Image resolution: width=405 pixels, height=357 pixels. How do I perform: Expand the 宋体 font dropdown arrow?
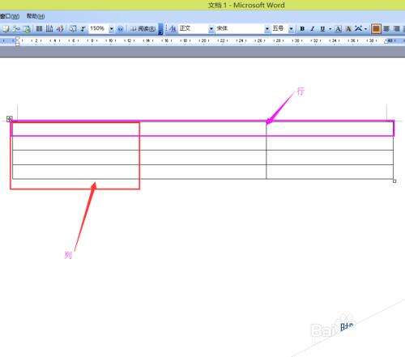pos(267,28)
